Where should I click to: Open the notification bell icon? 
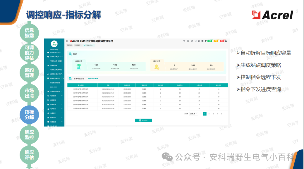click(202, 41)
